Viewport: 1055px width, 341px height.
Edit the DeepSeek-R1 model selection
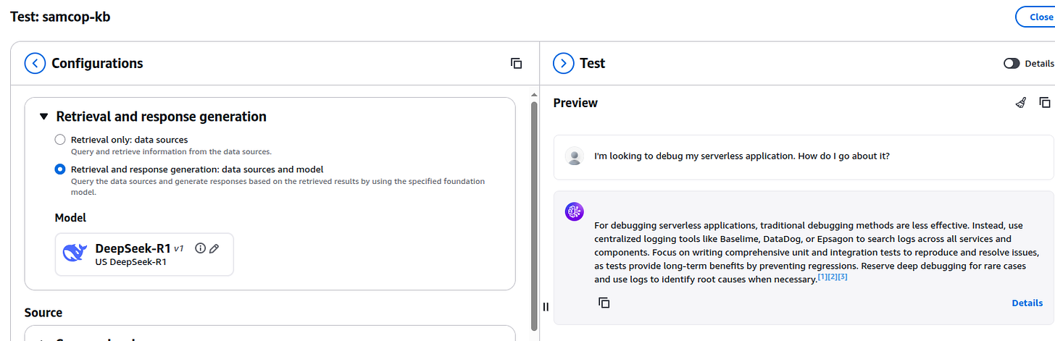click(214, 248)
